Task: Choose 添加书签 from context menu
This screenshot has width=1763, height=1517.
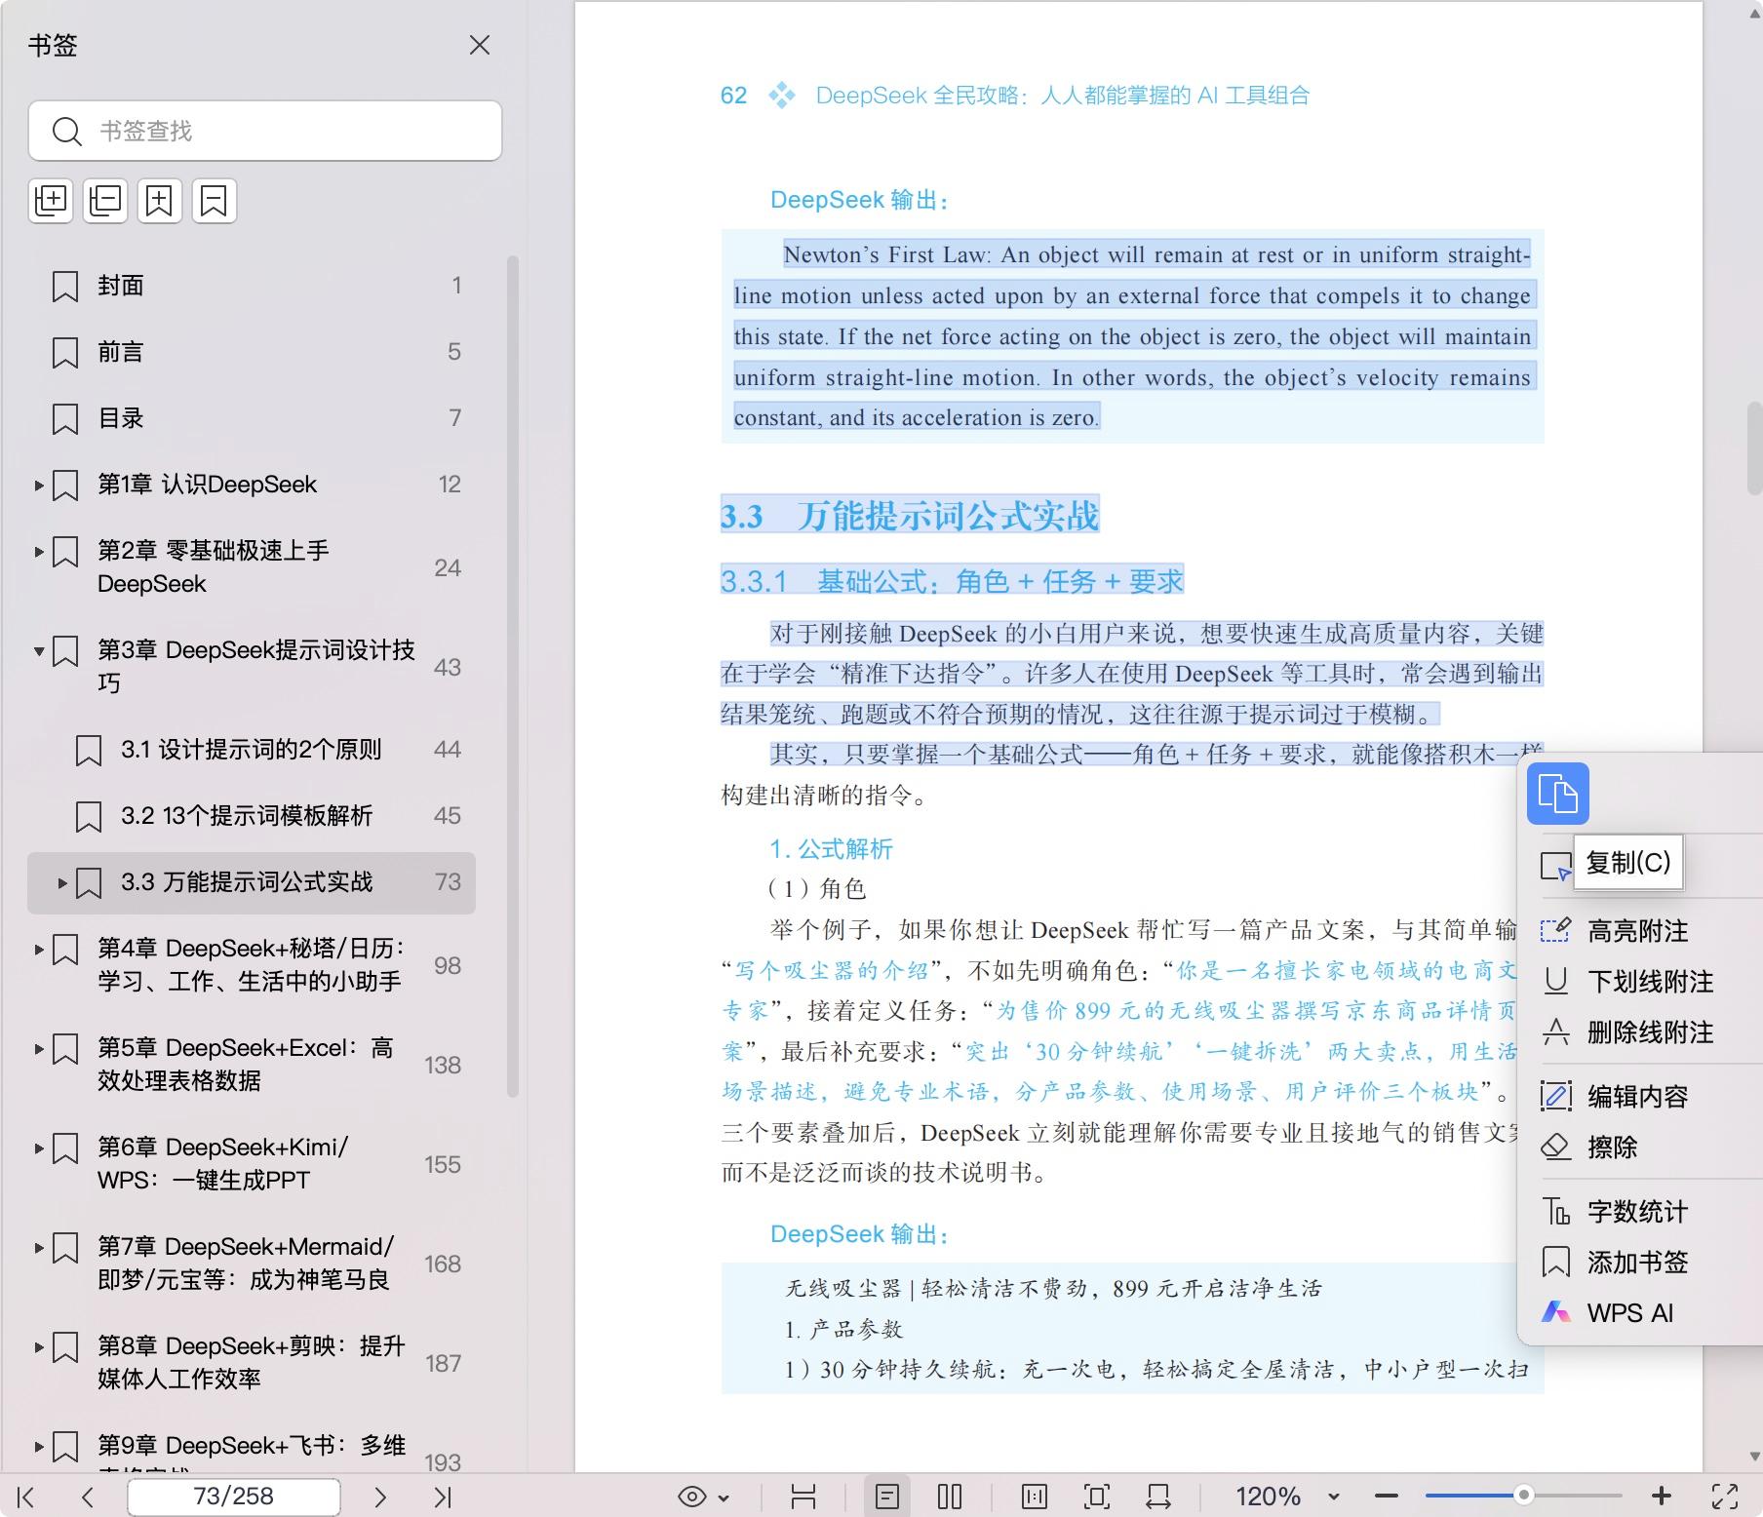Action: (x=1638, y=1263)
